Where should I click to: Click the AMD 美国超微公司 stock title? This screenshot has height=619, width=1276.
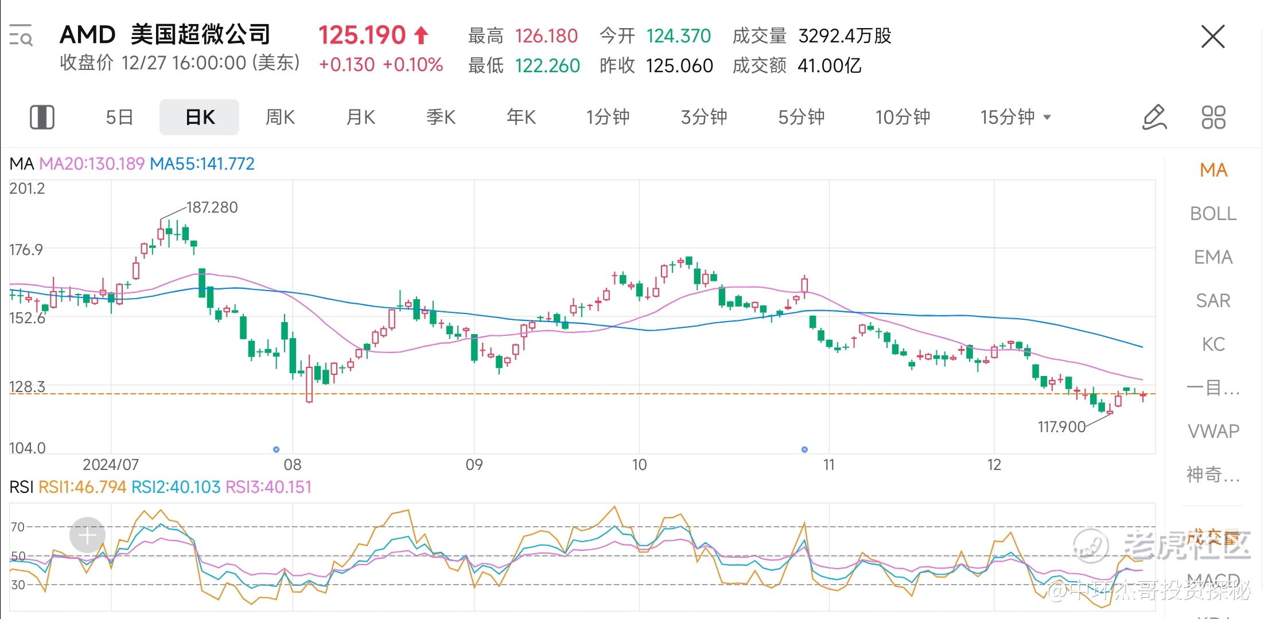pos(165,34)
